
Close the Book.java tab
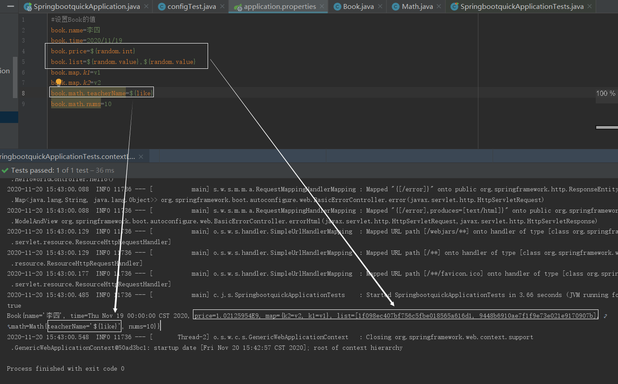(381, 7)
